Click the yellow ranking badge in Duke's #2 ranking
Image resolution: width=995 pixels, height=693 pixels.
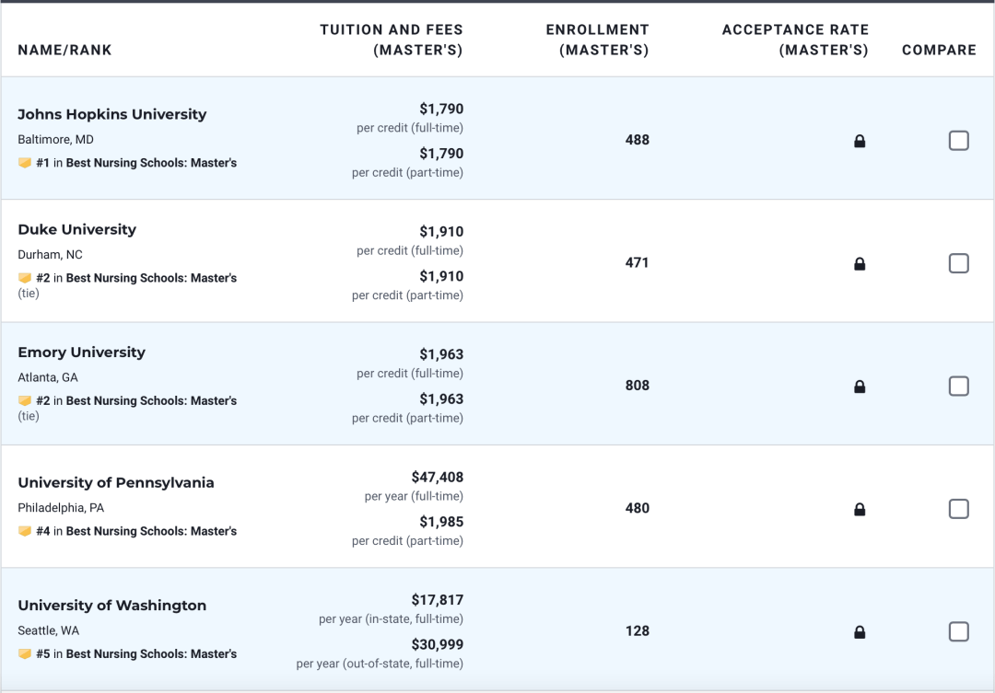click(25, 278)
